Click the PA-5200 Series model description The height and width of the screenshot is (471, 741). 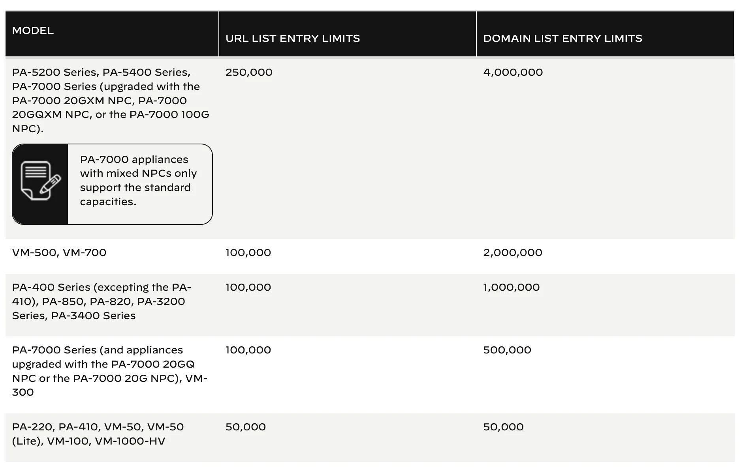coord(111,101)
